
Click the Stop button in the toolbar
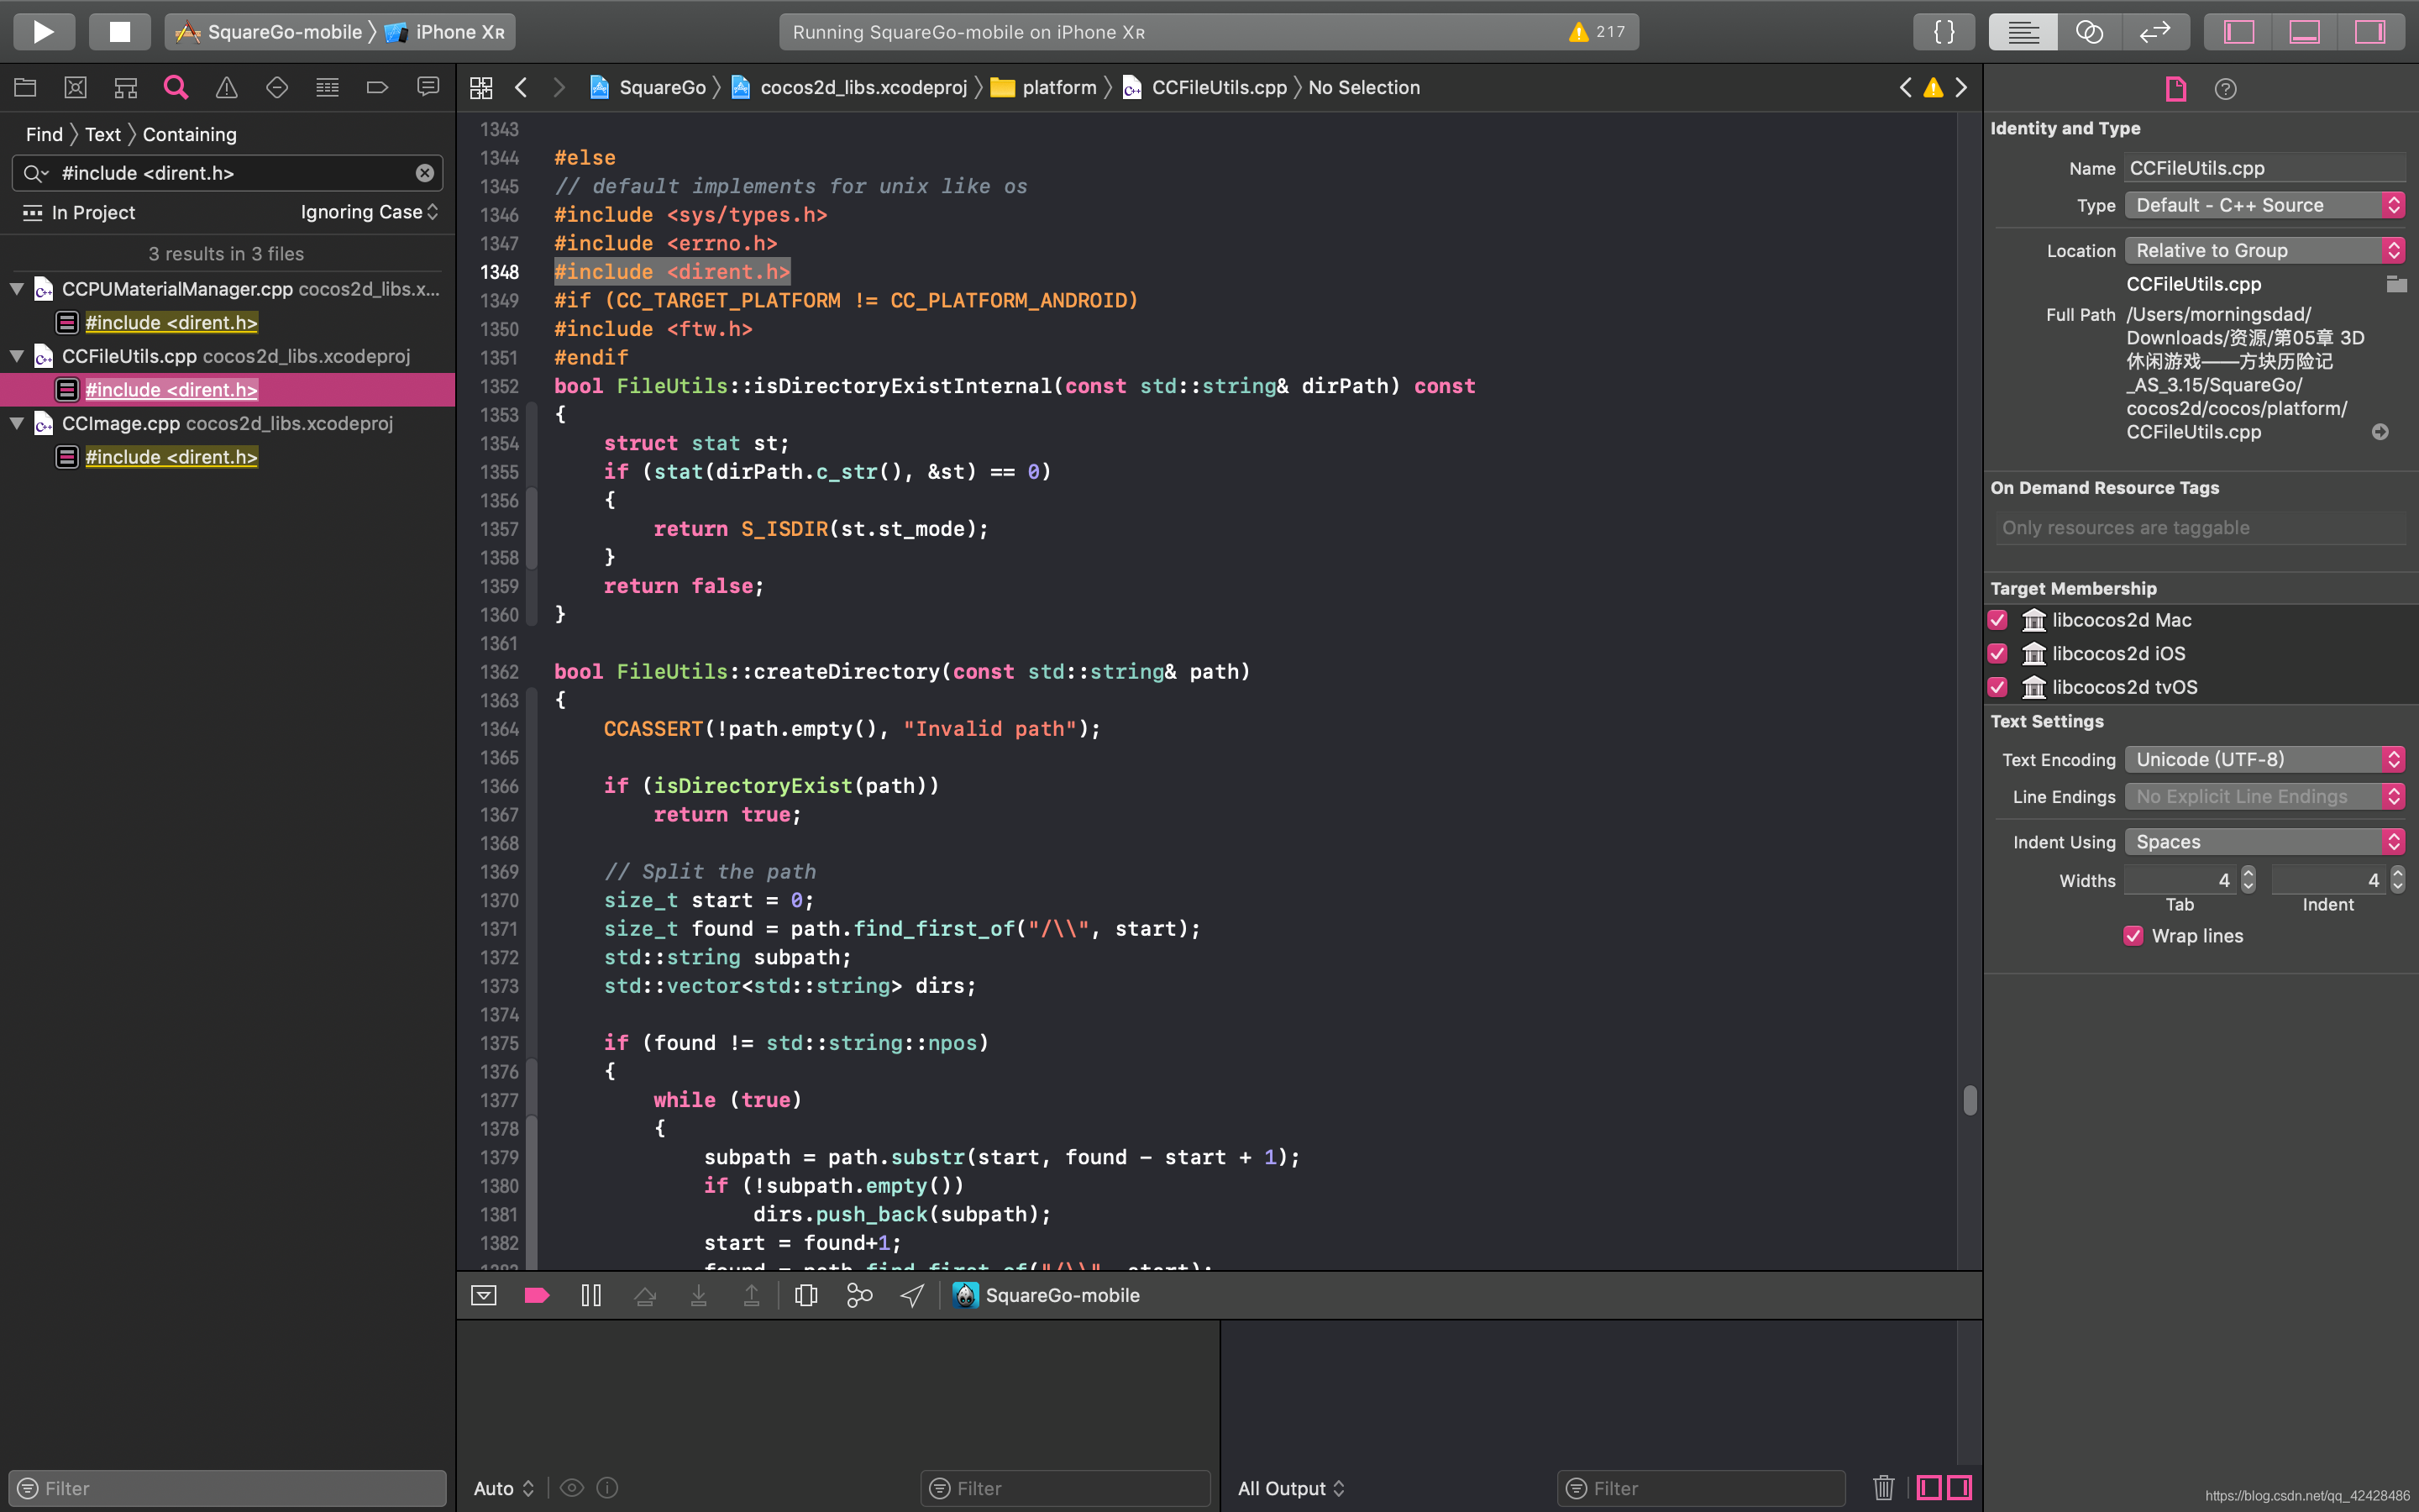(x=119, y=31)
